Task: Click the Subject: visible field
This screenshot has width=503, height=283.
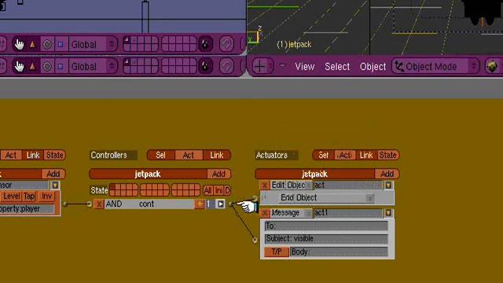Action: [x=326, y=239]
